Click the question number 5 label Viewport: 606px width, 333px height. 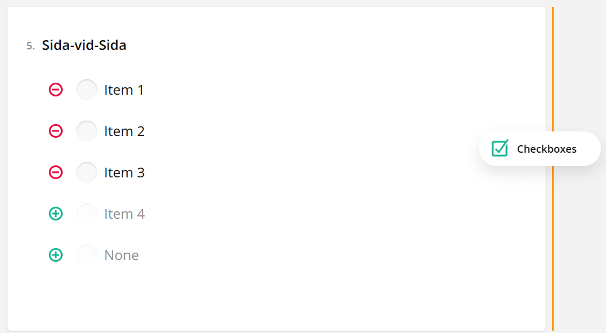pyautogui.click(x=29, y=45)
